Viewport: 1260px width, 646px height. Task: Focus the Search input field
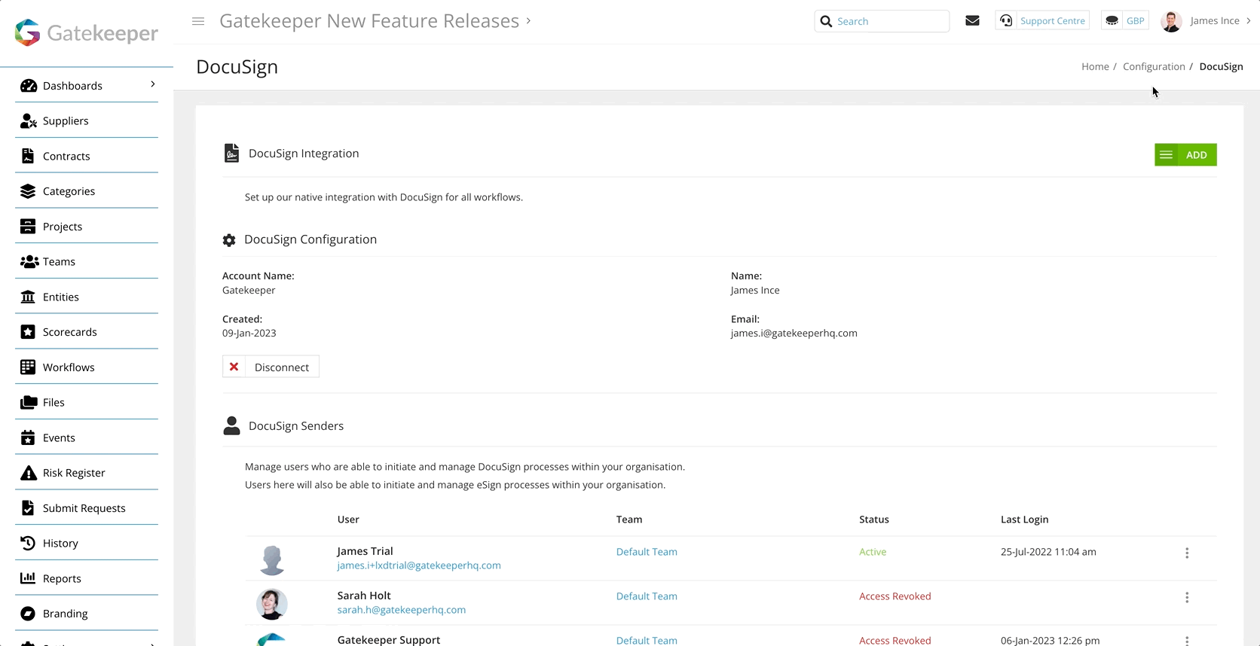pyautogui.click(x=882, y=21)
